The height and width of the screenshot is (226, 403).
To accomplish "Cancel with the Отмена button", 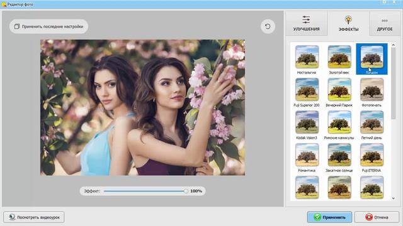I will click(x=377, y=217).
